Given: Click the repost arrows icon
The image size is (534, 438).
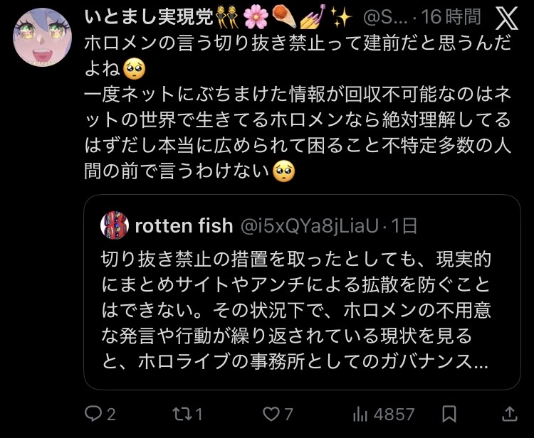Looking at the screenshot, I should 182,413.
